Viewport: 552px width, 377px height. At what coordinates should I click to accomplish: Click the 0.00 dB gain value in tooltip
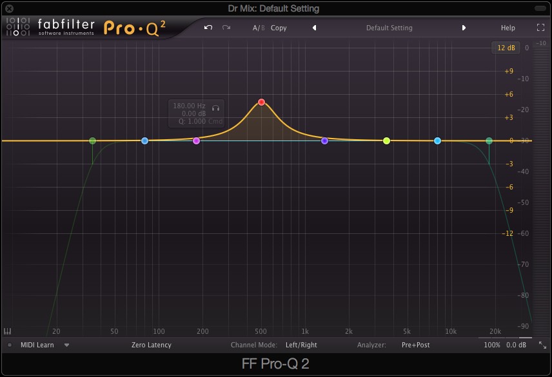point(193,113)
